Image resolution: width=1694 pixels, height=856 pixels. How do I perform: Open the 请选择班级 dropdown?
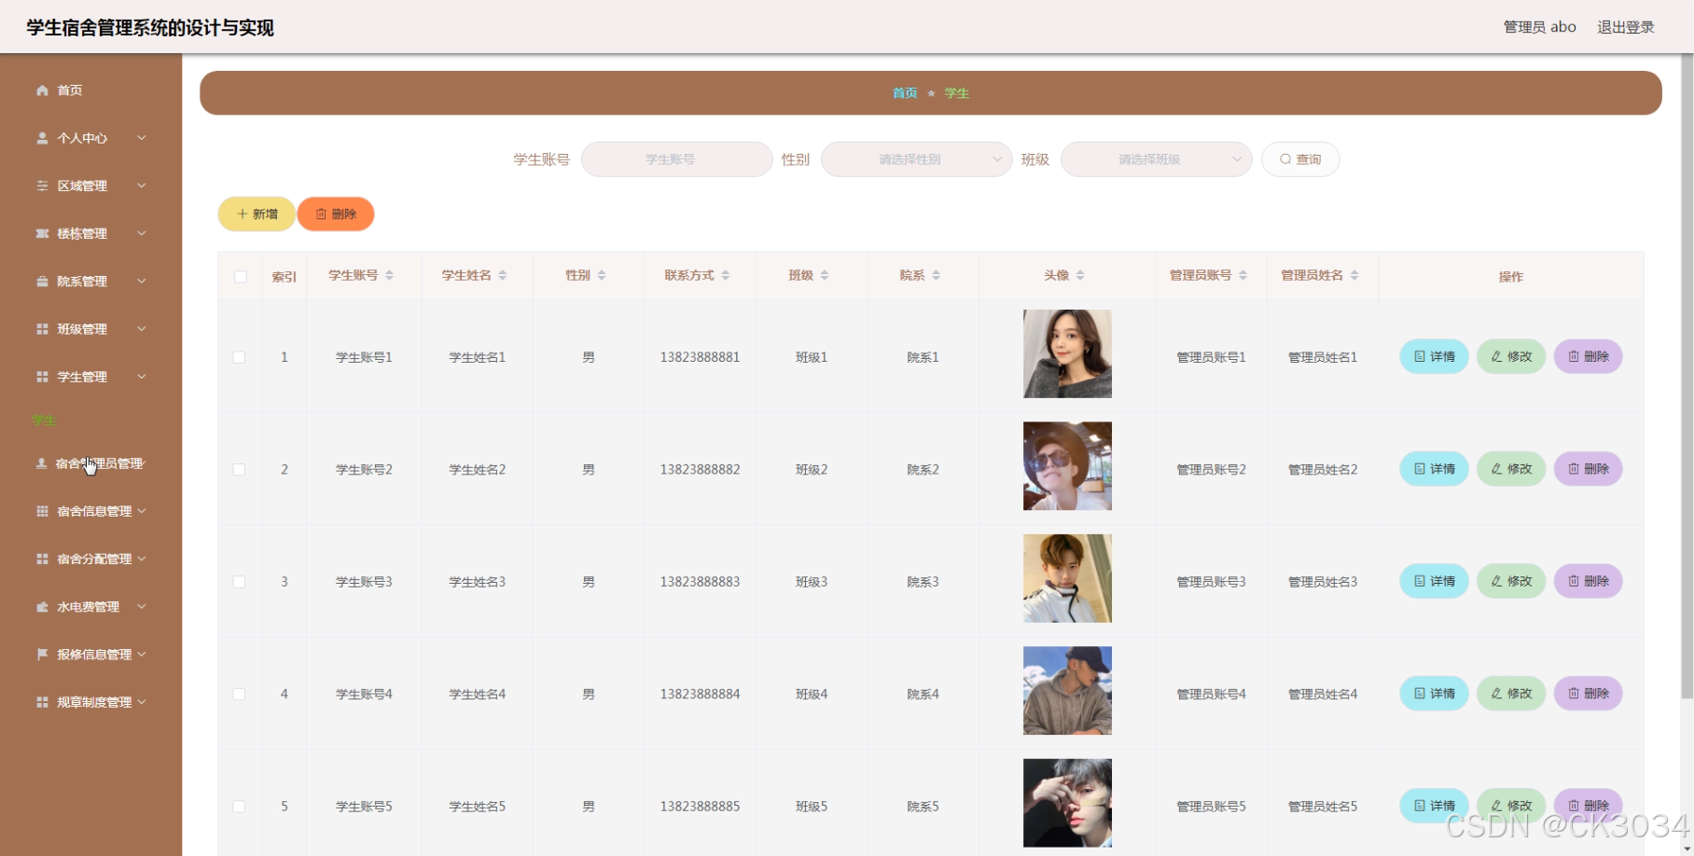(x=1155, y=159)
